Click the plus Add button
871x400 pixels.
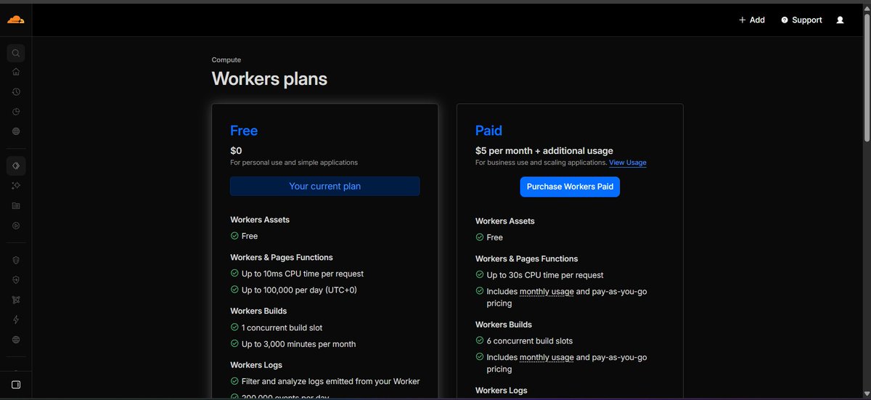pyautogui.click(x=752, y=20)
